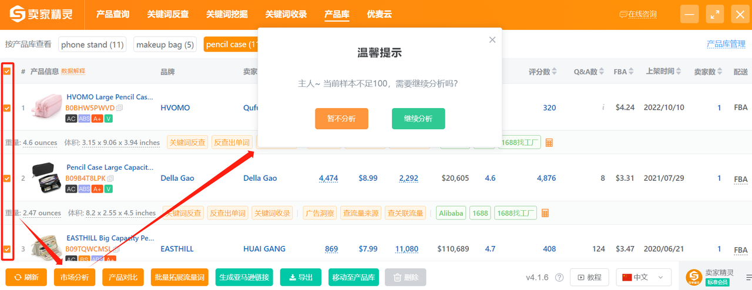Click the 卖家精灵 logo in the top bar
This screenshot has height=290, width=752.
(x=41, y=15)
